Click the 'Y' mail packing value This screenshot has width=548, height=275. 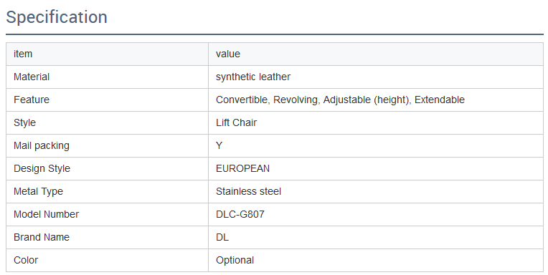point(219,145)
